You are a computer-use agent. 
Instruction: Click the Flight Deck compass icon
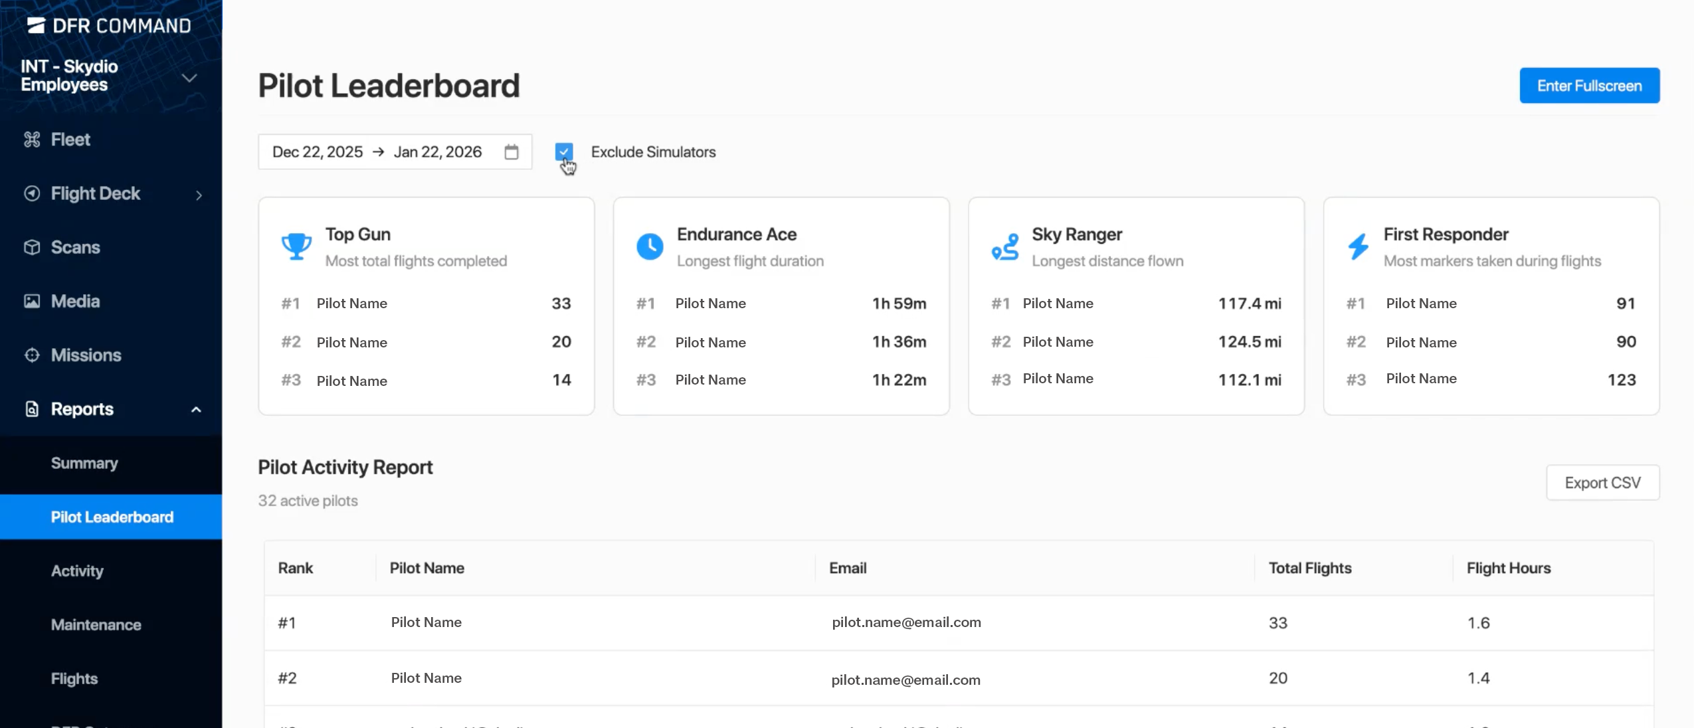pos(32,193)
